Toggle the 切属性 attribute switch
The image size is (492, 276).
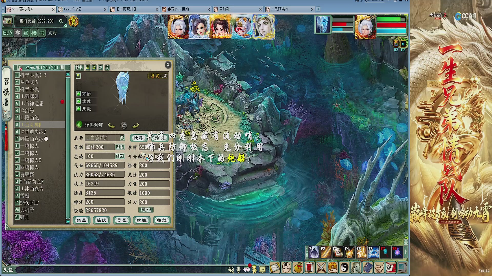coord(146,210)
